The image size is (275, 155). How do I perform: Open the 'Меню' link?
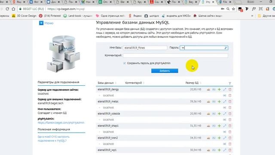pyautogui.click(x=46, y=23)
